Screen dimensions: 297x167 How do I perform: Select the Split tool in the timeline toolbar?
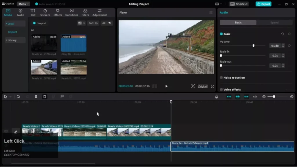pos(36,97)
